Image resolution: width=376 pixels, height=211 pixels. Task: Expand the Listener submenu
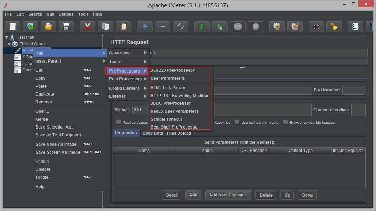point(127,96)
